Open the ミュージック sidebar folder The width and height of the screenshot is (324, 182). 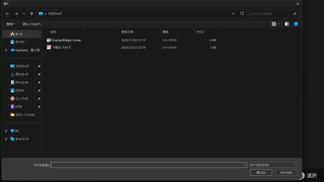(x=22, y=99)
